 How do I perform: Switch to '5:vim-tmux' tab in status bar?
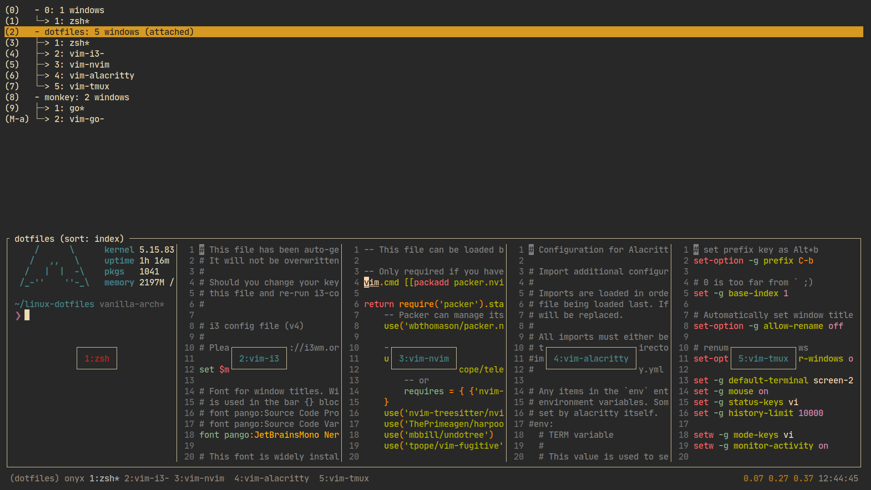[344, 478]
